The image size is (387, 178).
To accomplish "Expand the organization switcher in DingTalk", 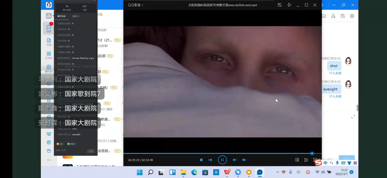I will 49,16.
